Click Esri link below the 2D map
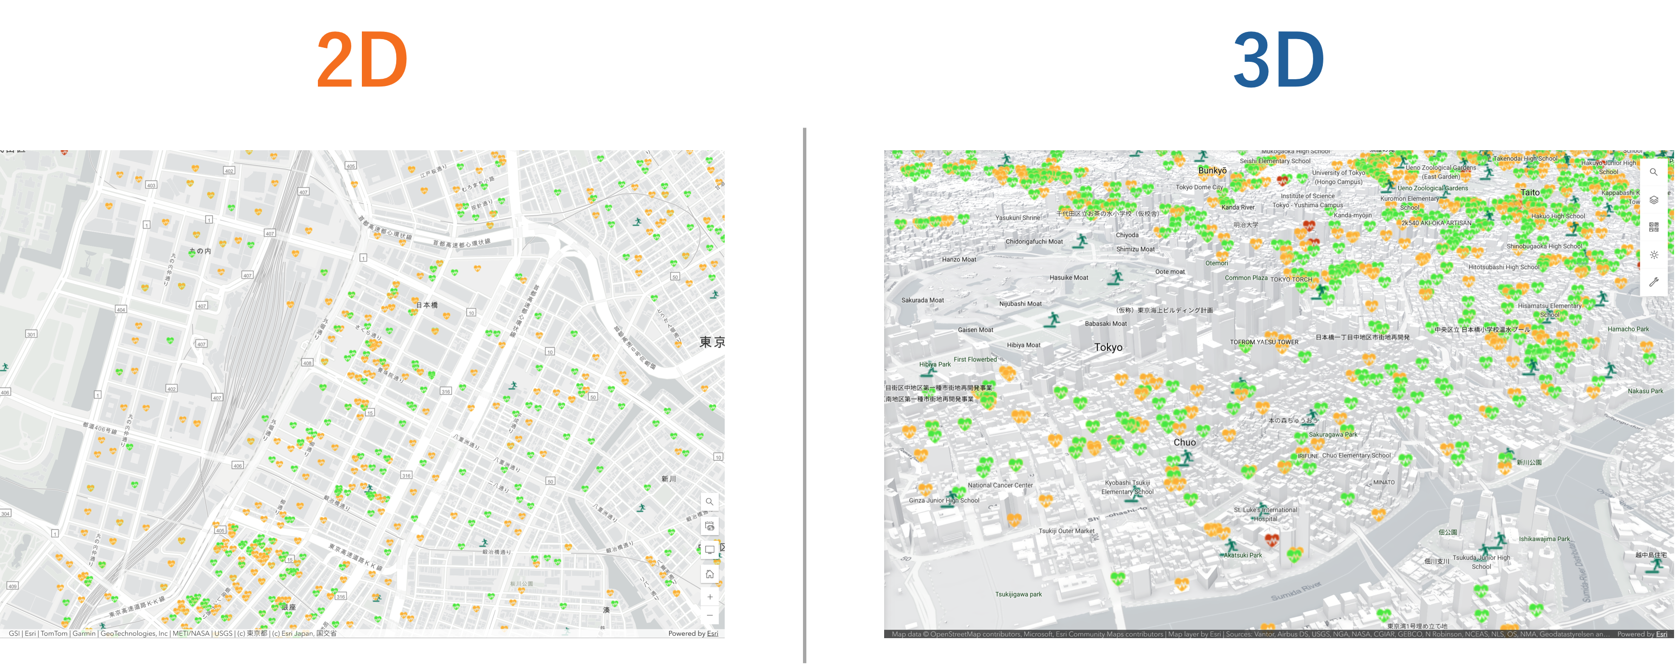Image resolution: width=1676 pixels, height=671 pixels. [713, 633]
